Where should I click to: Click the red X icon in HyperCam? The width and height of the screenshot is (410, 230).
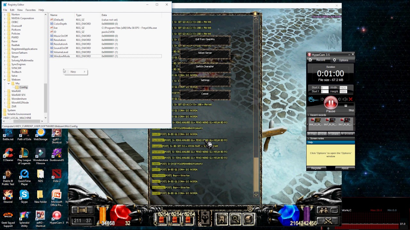coord(350,99)
